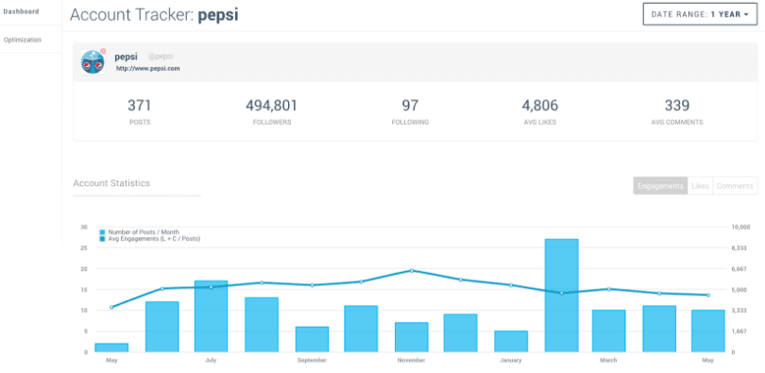Click the 494,801 Followers stat

pos(271,112)
